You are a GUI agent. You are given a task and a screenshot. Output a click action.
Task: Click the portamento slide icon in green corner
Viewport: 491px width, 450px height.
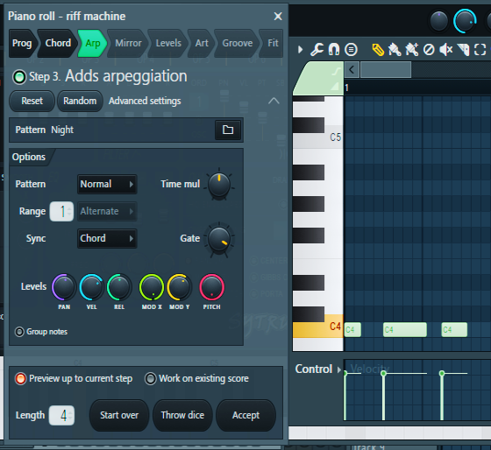point(337,71)
